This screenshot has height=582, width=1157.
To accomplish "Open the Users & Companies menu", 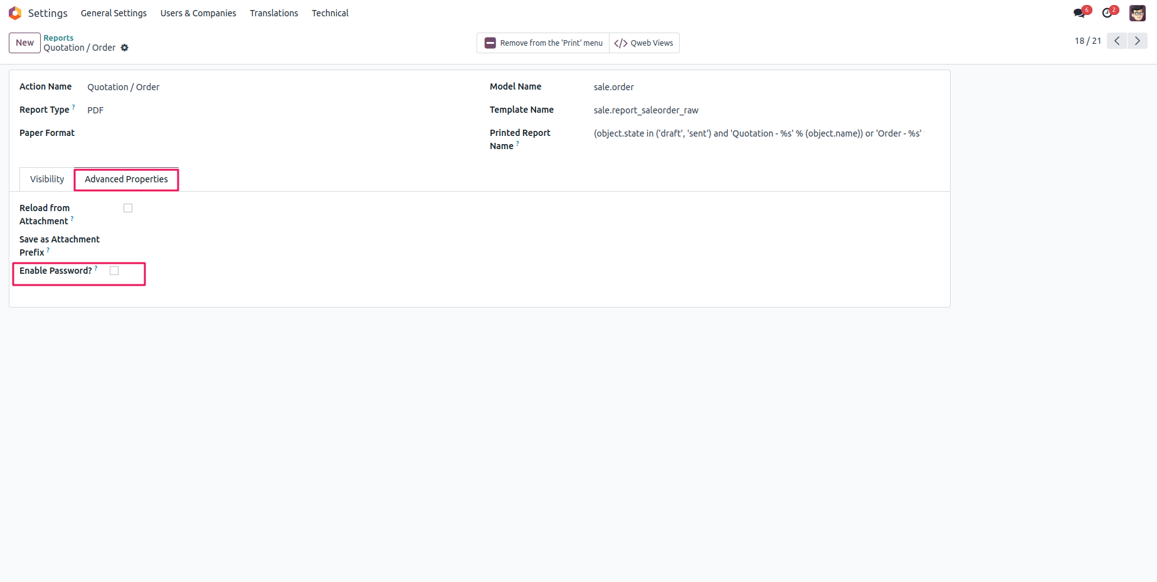I will pos(198,13).
